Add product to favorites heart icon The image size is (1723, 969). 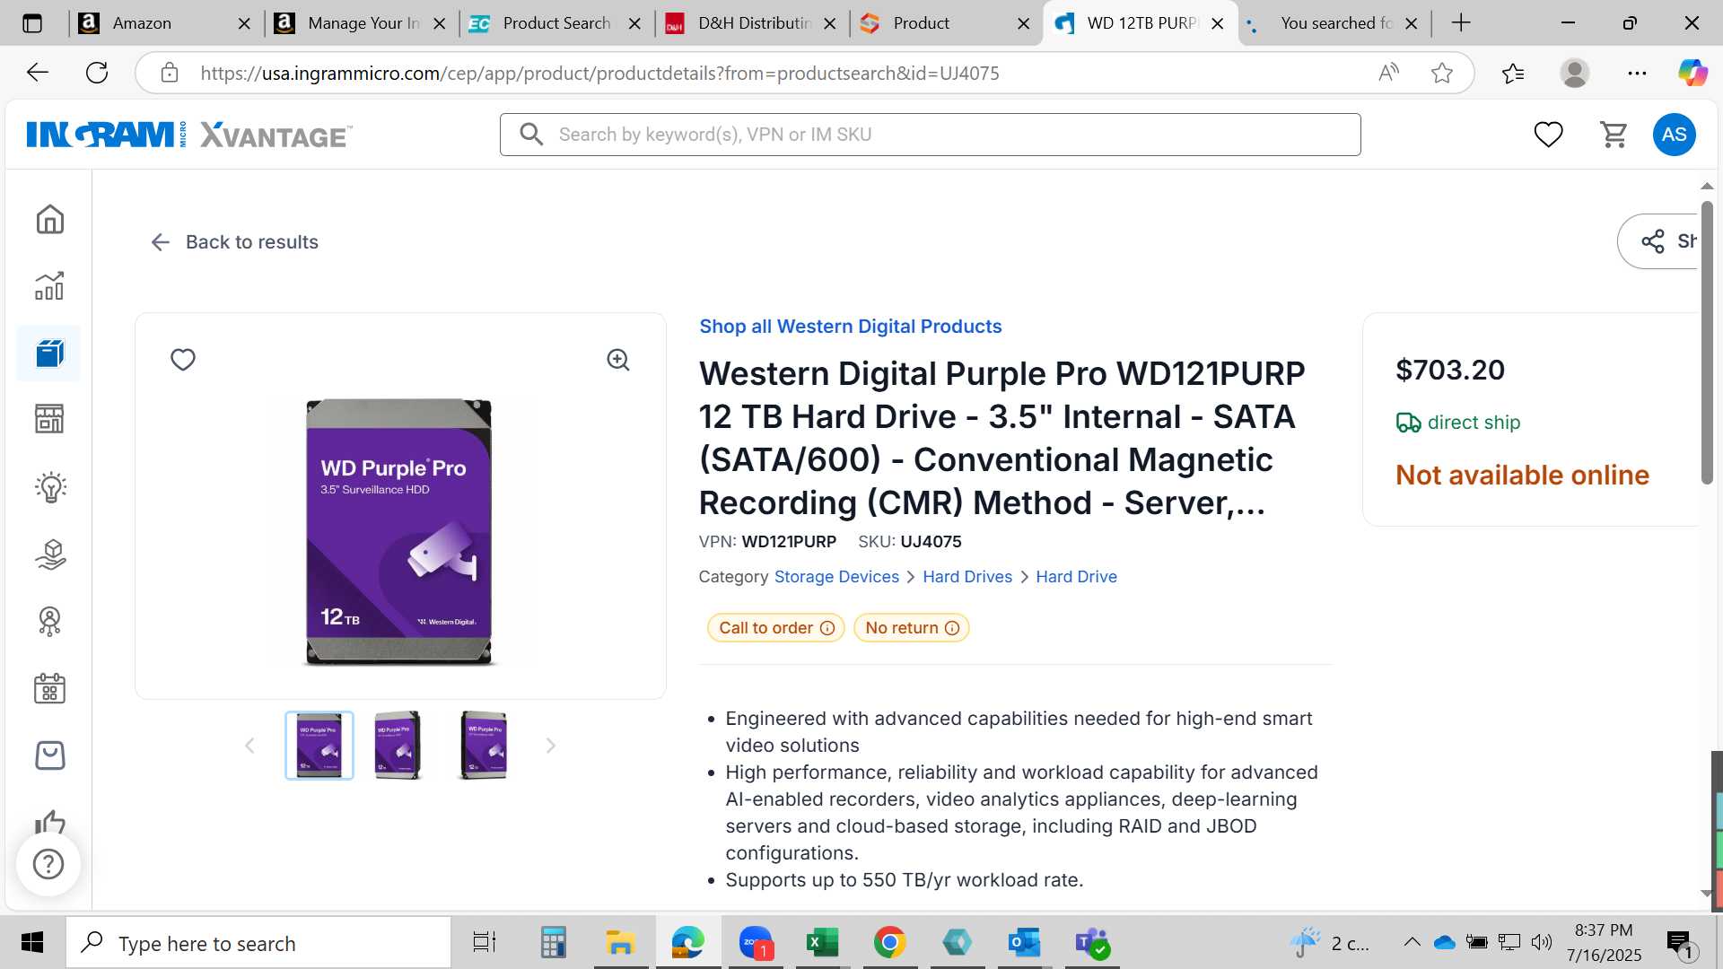183,360
